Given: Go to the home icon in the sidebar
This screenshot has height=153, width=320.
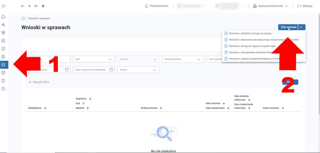Looking at the screenshot, I should tap(4, 17).
